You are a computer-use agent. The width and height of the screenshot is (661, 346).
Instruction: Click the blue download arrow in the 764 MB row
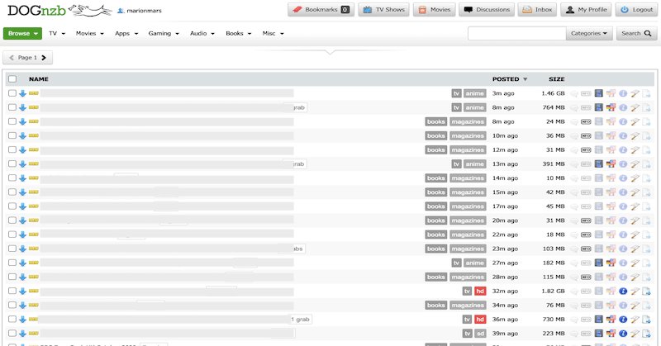point(23,107)
